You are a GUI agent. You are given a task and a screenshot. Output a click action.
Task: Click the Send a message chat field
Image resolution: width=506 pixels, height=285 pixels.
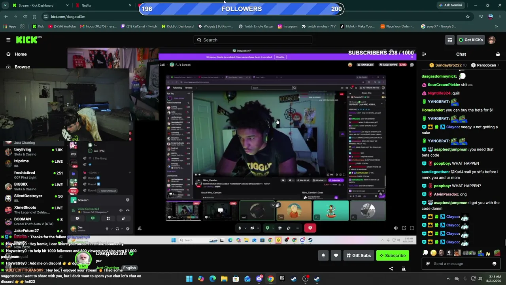coord(461,264)
